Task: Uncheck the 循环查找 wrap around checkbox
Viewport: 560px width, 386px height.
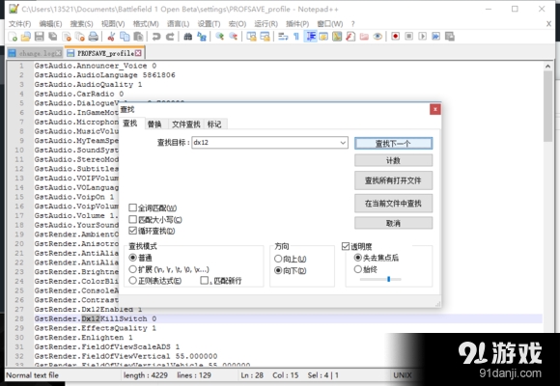Action: coord(132,231)
